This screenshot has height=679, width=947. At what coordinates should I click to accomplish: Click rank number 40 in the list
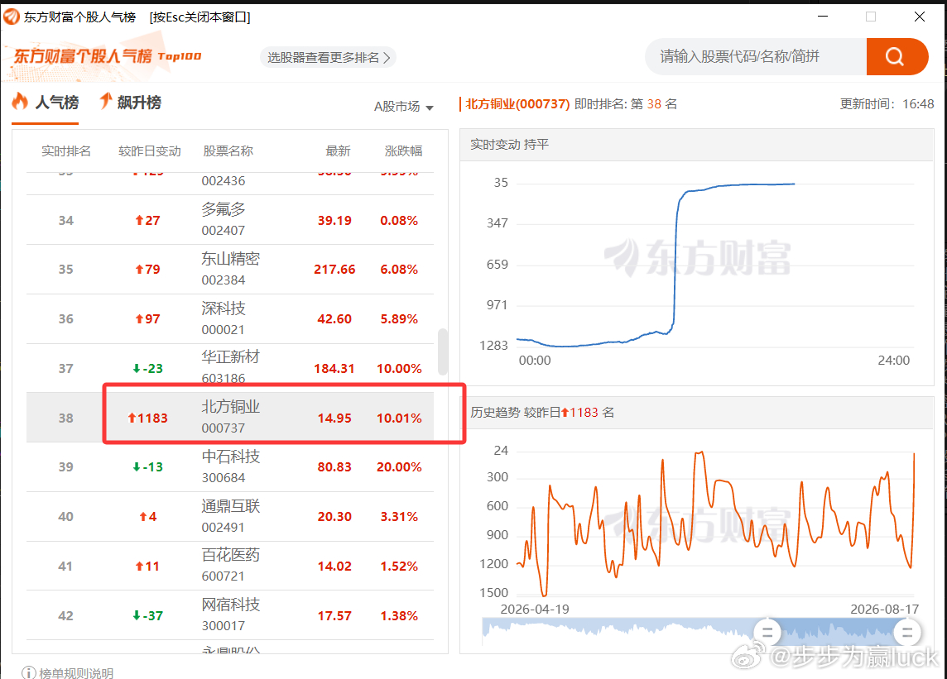tap(66, 517)
